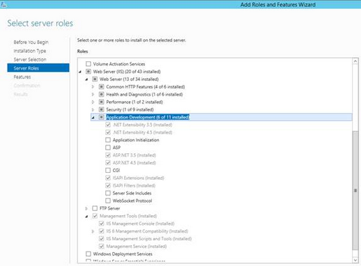Expand the Security node
Screen dimensions: 361x266
pos(93,109)
